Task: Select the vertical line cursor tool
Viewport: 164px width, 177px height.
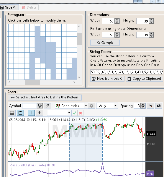Action: point(31,113)
